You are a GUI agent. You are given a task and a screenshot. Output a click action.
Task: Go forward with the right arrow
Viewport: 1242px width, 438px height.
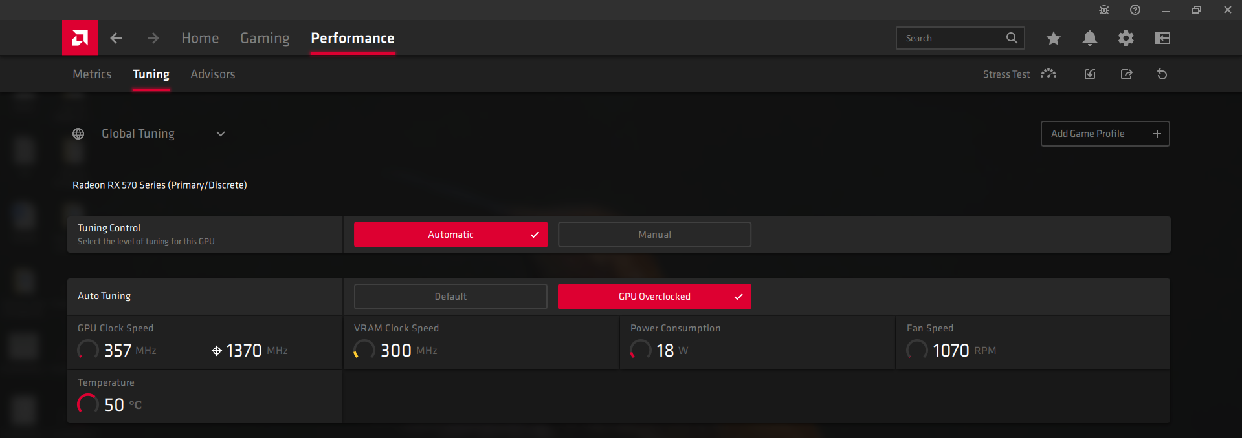[x=153, y=38]
